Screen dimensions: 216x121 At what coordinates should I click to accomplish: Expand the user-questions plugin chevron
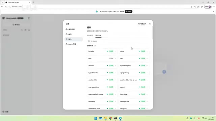pyautogui.click(x=115, y=87)
